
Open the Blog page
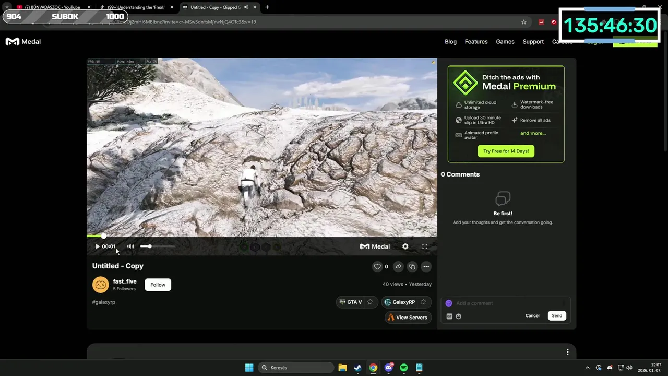point(450,42)
